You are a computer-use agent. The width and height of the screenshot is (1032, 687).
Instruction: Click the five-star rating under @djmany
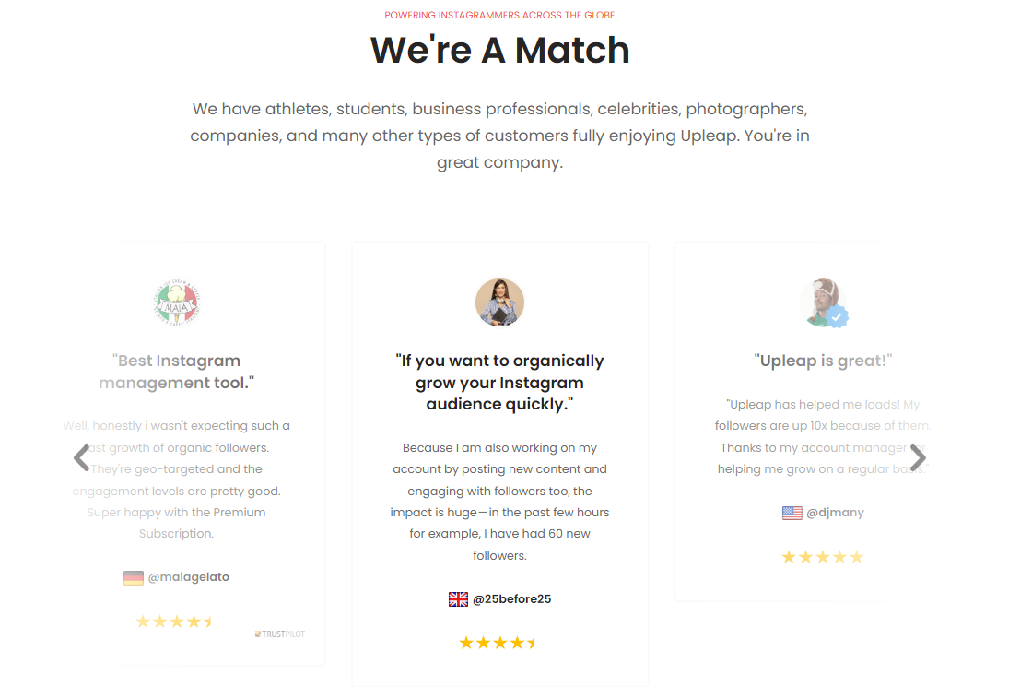[x=822, y=557]
